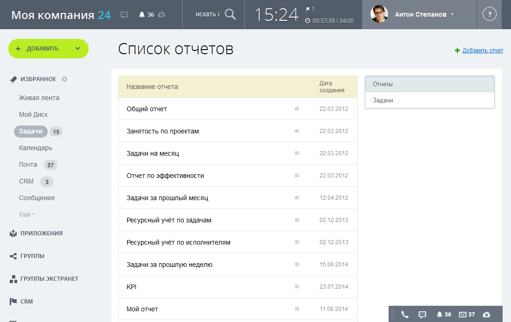The image size is (511, 322).
Task: Open chat icon in bottom bar
Action: tap(422, 315)
